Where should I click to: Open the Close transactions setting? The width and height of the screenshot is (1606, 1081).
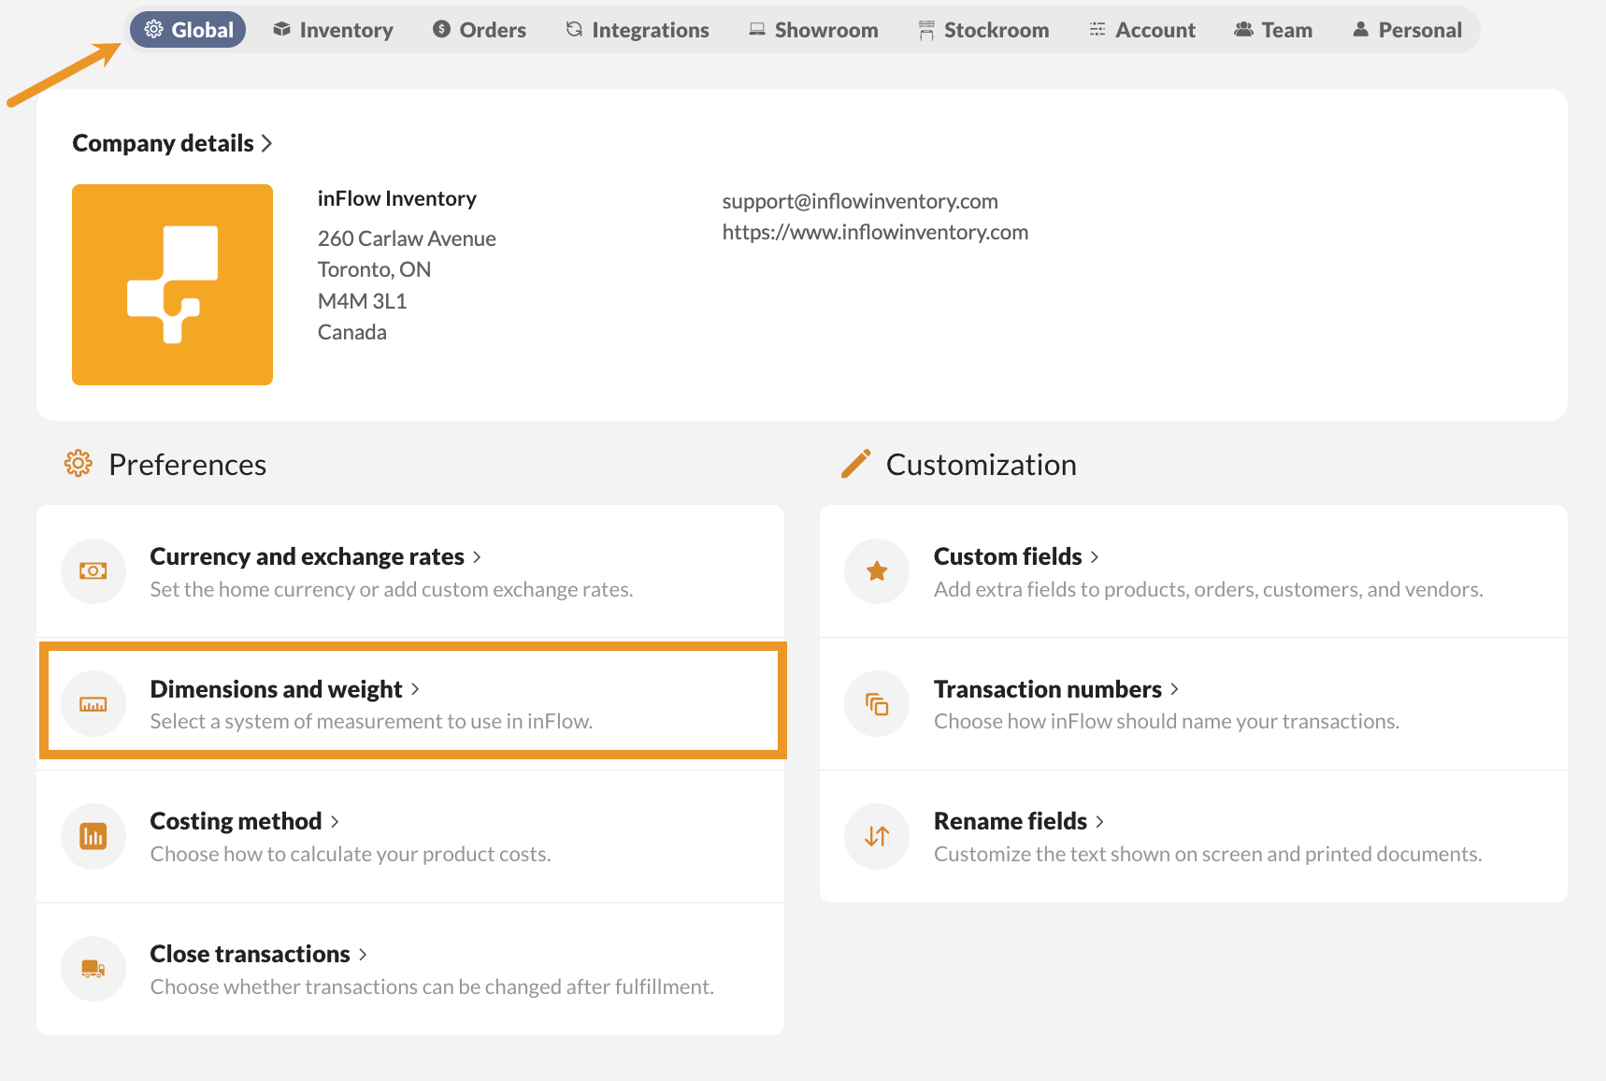click(x=250, y=954)
